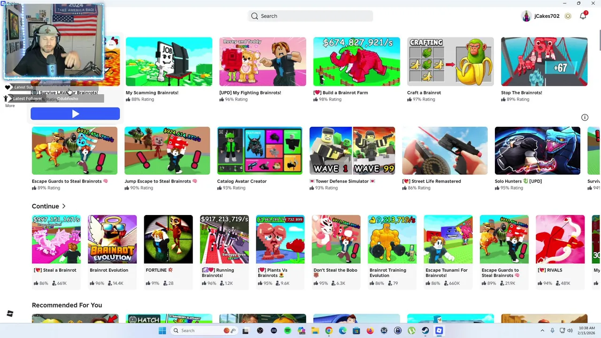
Task: Open FORTLINE game in Continue row
Action: (168, 239)
